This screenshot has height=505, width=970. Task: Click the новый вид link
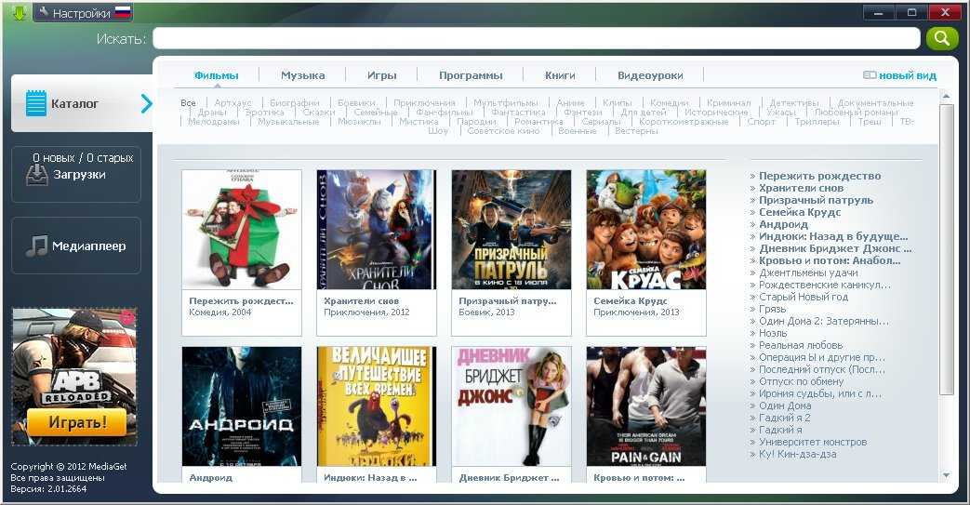click(908, 75)
